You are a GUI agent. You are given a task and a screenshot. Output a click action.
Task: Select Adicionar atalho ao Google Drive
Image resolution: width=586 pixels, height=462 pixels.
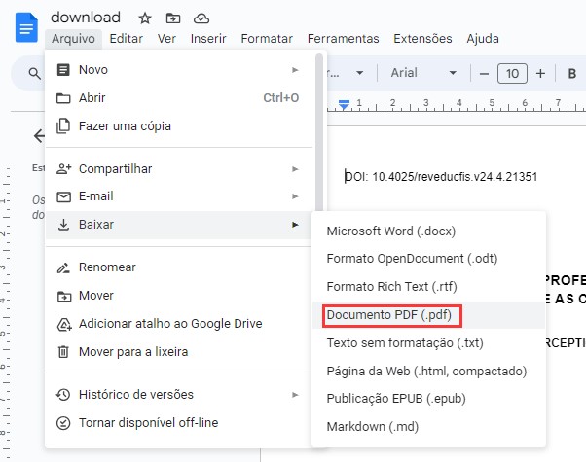pyautogui.click(x=179, y=324)
